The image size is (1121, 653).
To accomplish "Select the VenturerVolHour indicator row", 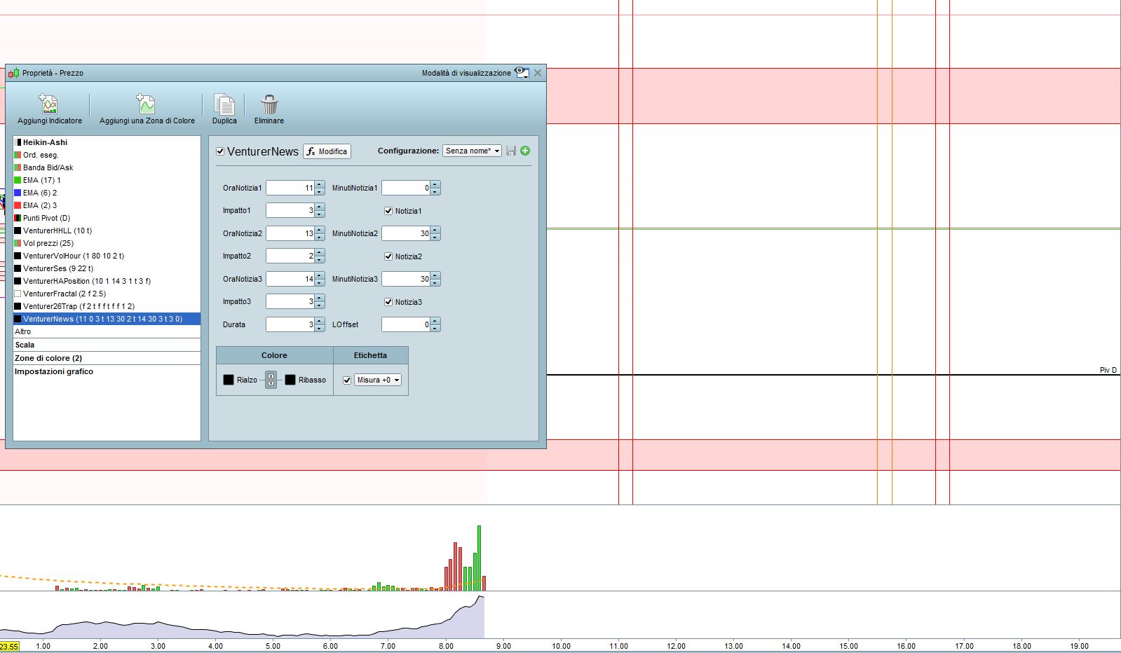I will tap(107, 256).
